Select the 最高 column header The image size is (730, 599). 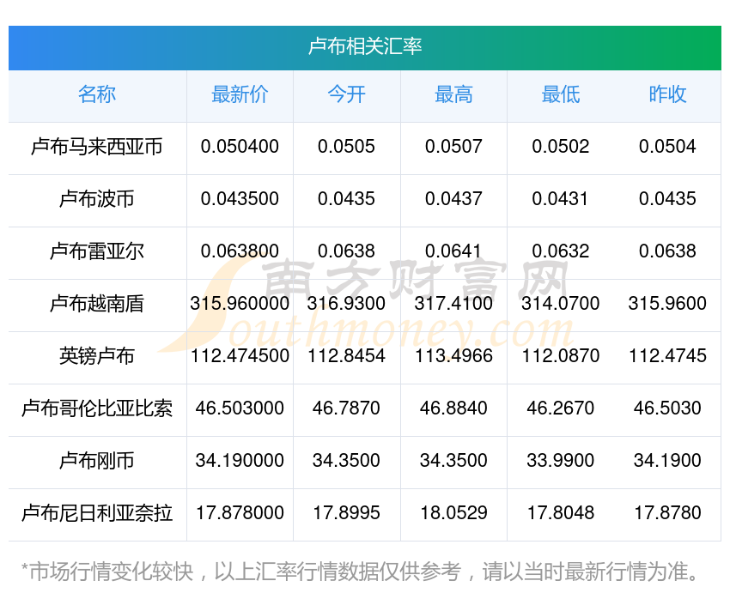(453, 94)
